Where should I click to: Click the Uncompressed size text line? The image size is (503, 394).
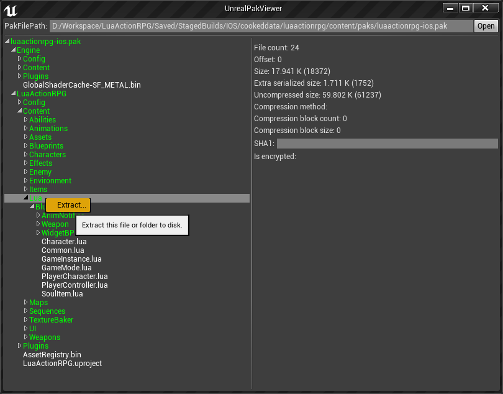[317, 95]
